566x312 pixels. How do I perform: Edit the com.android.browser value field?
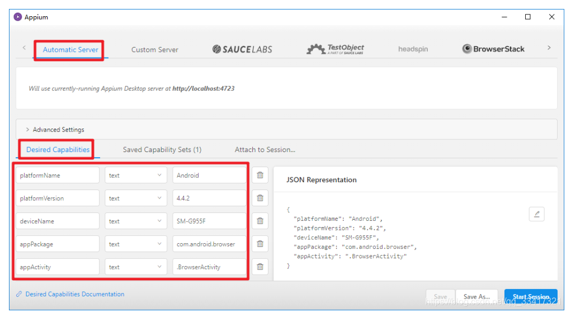tap(209, 244)
